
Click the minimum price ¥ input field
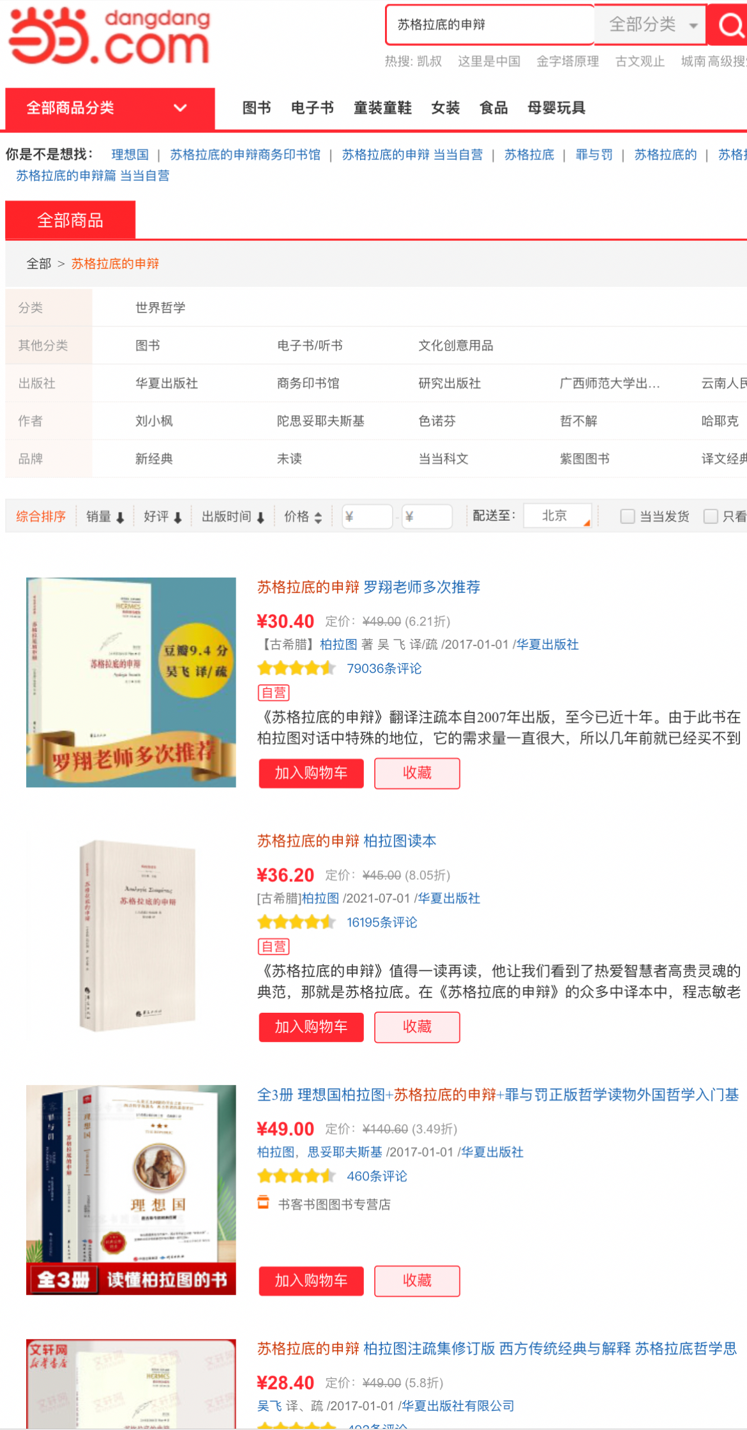tap(367, 516)
